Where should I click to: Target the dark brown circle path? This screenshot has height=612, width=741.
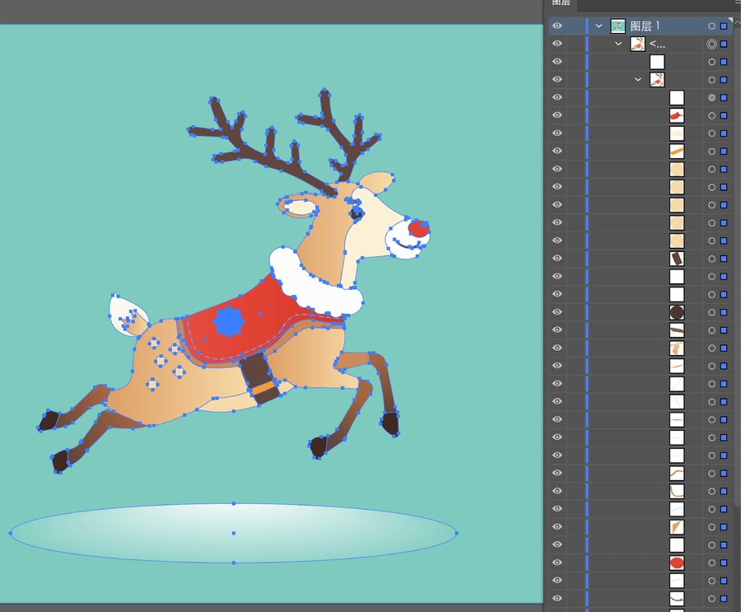[x=711, y=312]
